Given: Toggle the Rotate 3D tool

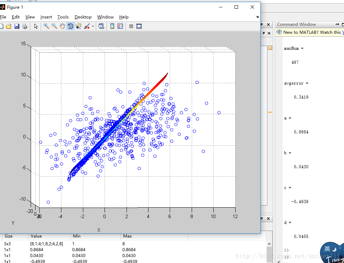Looking at the screenshot, I should click(x=70, y=26).
